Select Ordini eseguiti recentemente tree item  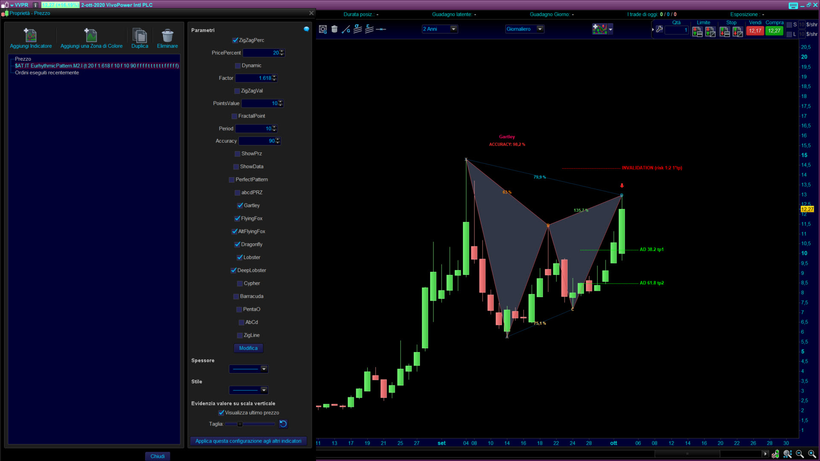47,73
